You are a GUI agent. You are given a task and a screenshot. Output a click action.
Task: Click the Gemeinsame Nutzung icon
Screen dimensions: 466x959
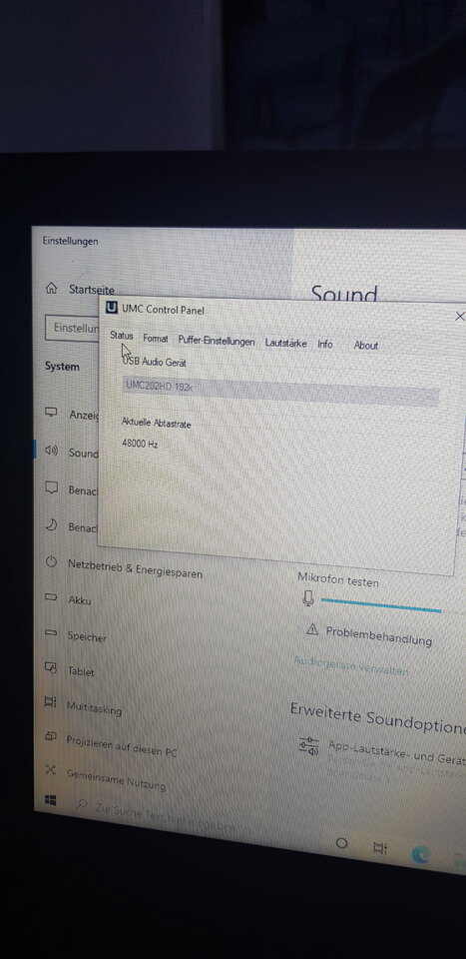(x=51, y=769)
